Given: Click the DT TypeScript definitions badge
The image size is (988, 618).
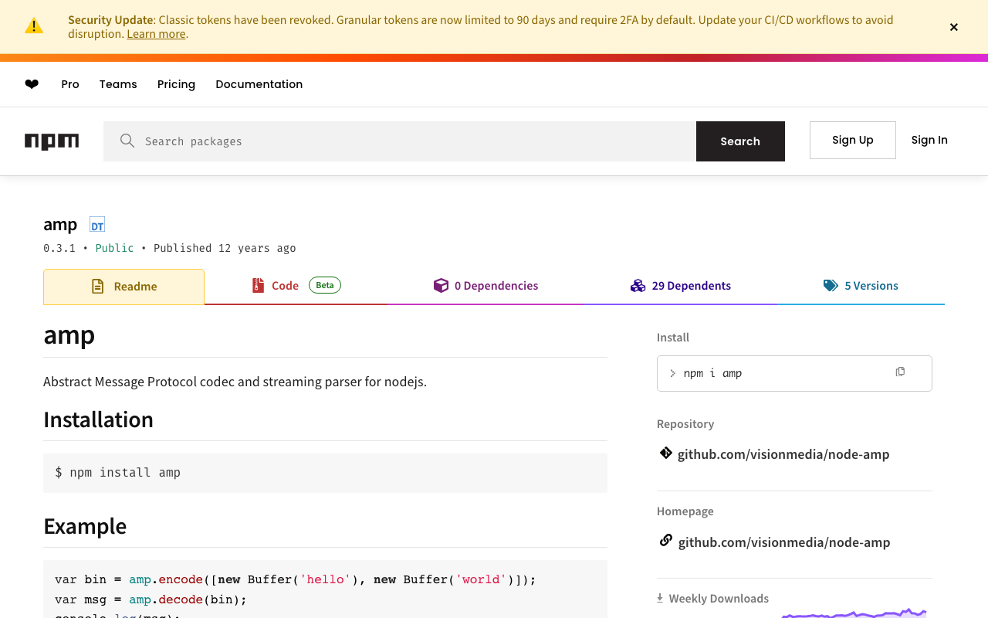Looking at the screenshot, I should point(96,226).
